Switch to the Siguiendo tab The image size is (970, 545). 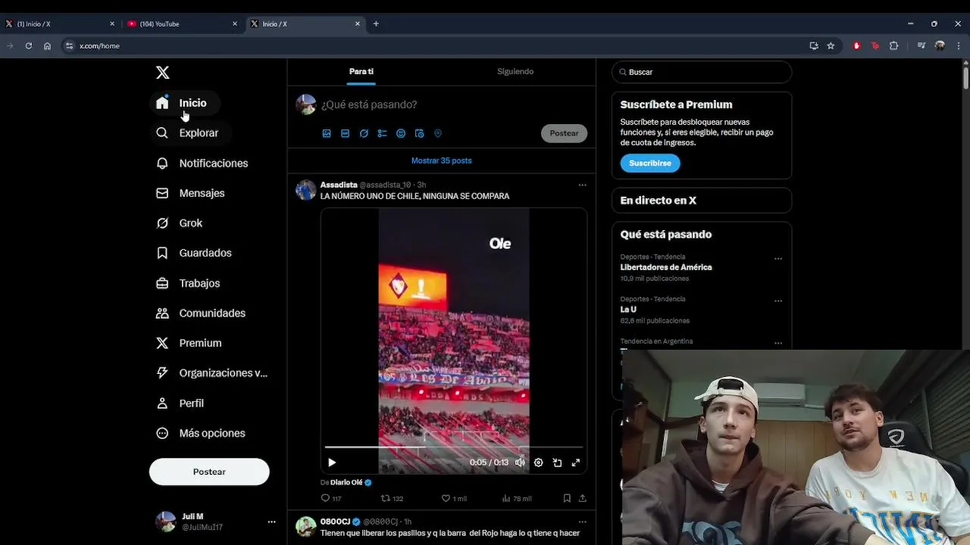pyautogui.click(x=515, y=71)
